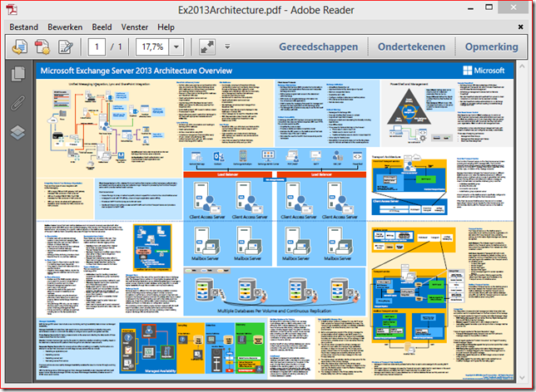Click the sign document pen icon
The image size is (536, 392).
(x=65, y=47)
